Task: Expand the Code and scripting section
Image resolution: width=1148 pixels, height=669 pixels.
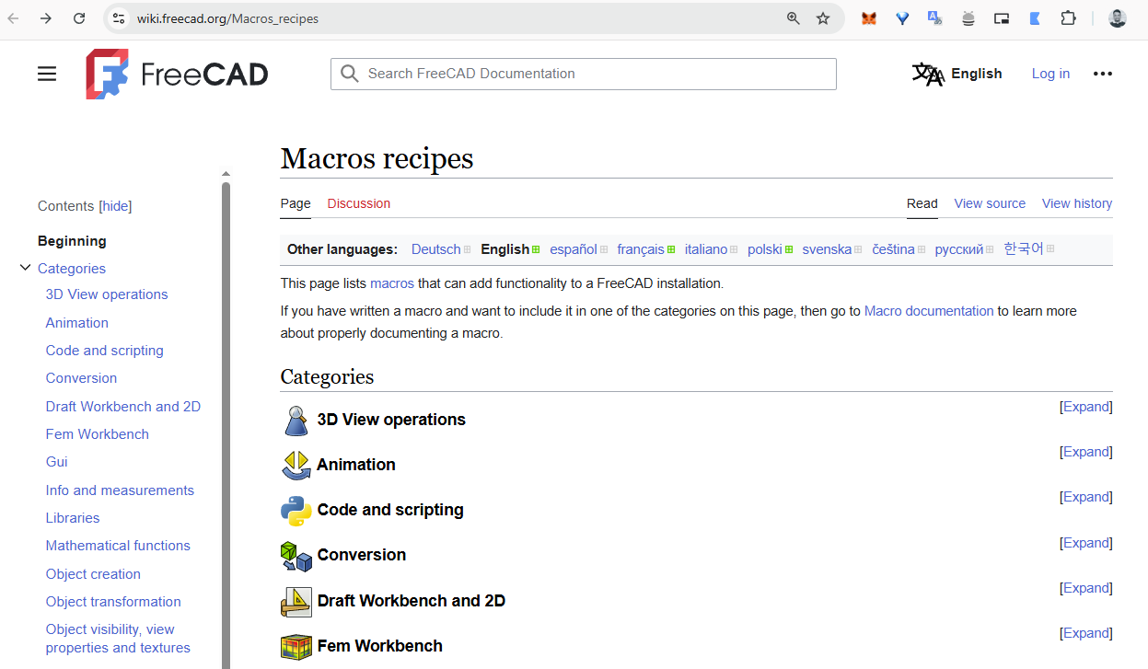Action: pyautogui.click(x=1086, y=497)
